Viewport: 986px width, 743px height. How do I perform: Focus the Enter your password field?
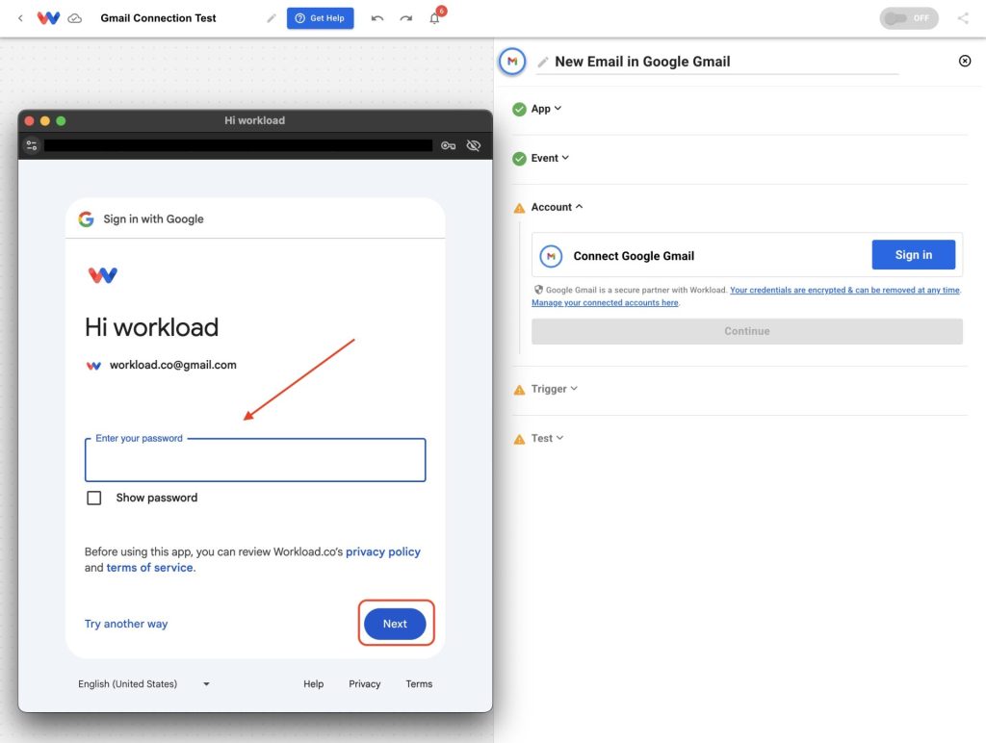point(255,460)
